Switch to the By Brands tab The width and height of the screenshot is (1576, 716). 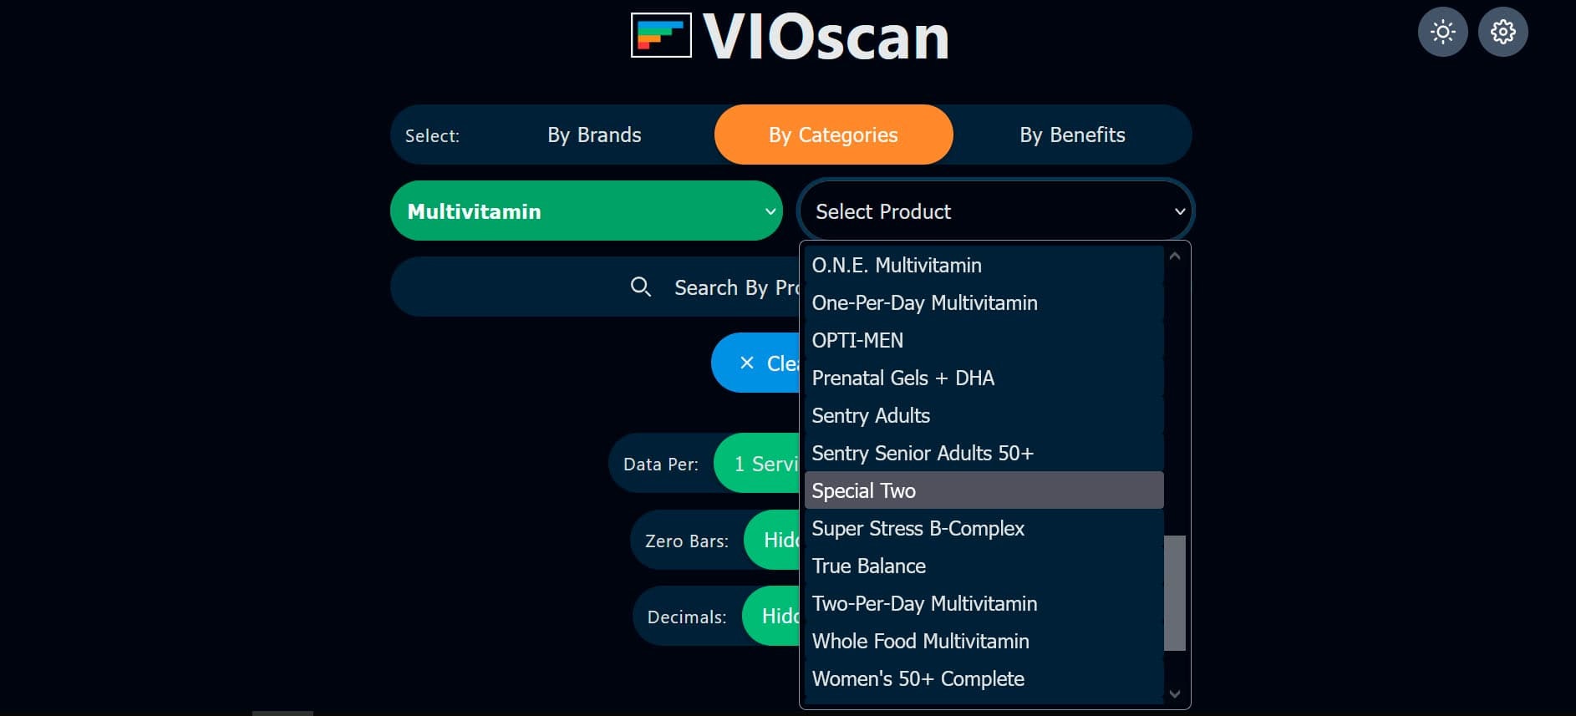593,135
